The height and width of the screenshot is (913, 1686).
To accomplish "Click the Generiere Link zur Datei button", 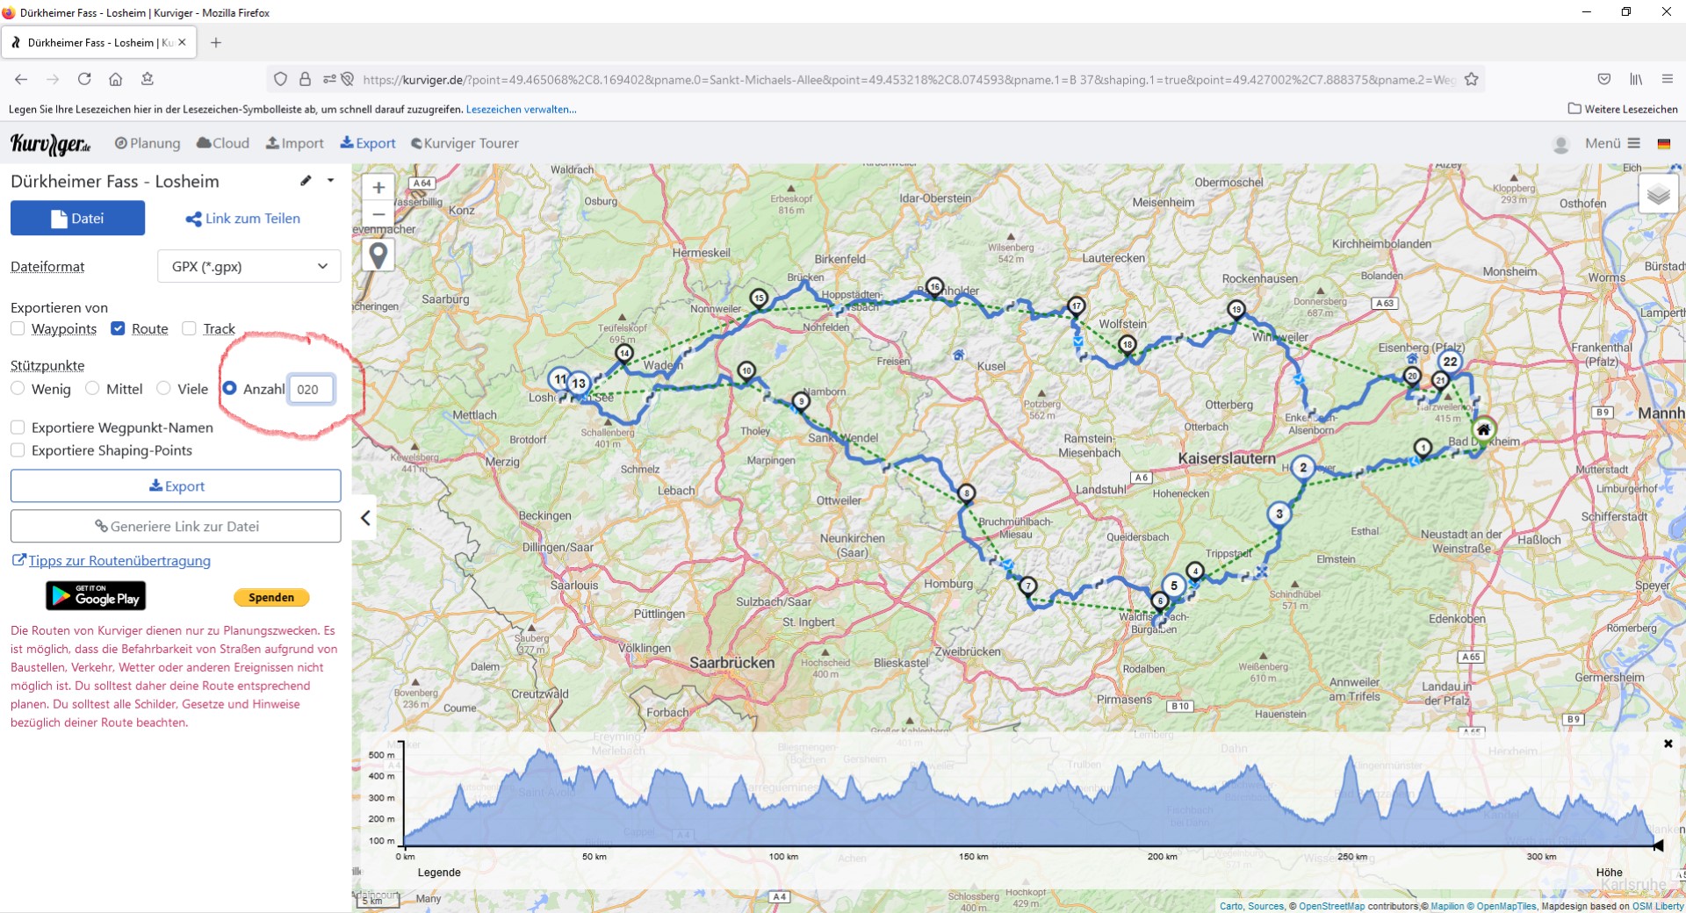I will (x=176, y=527).
